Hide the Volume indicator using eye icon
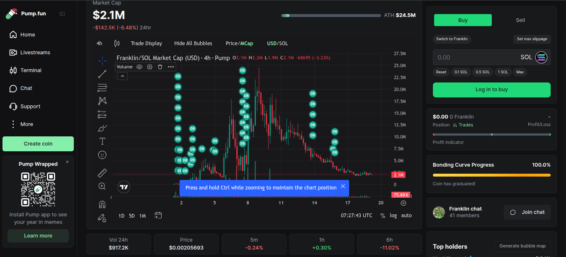The width and height of the screenshot is (566, 257). click(x=139, y=67)
